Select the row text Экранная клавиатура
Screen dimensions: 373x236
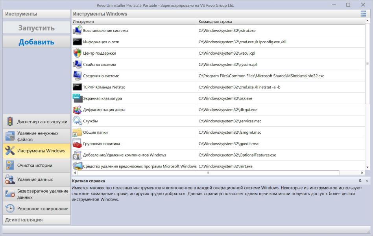102,98
